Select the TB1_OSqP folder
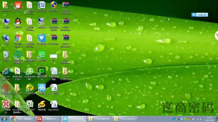This screenshot has height=122, width=218. (x=17, y=89)
